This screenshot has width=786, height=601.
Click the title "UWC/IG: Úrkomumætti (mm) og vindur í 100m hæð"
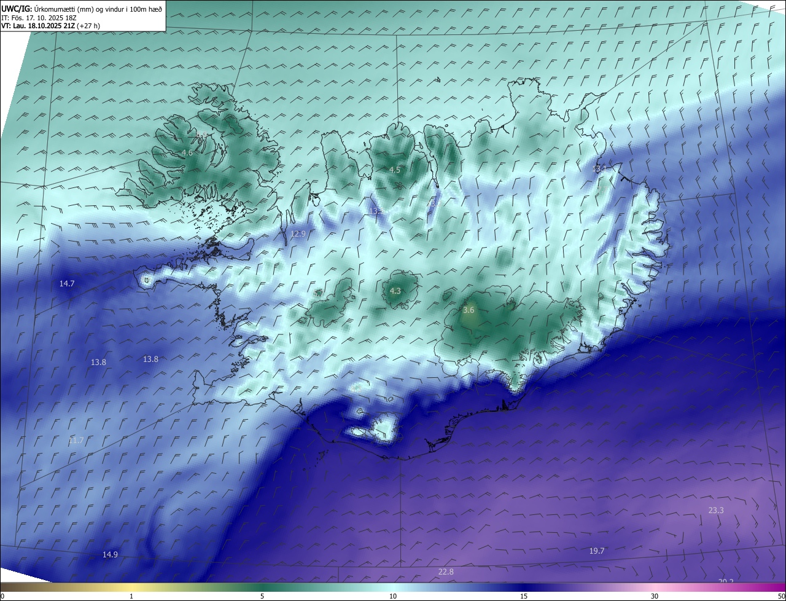[82, 8]
